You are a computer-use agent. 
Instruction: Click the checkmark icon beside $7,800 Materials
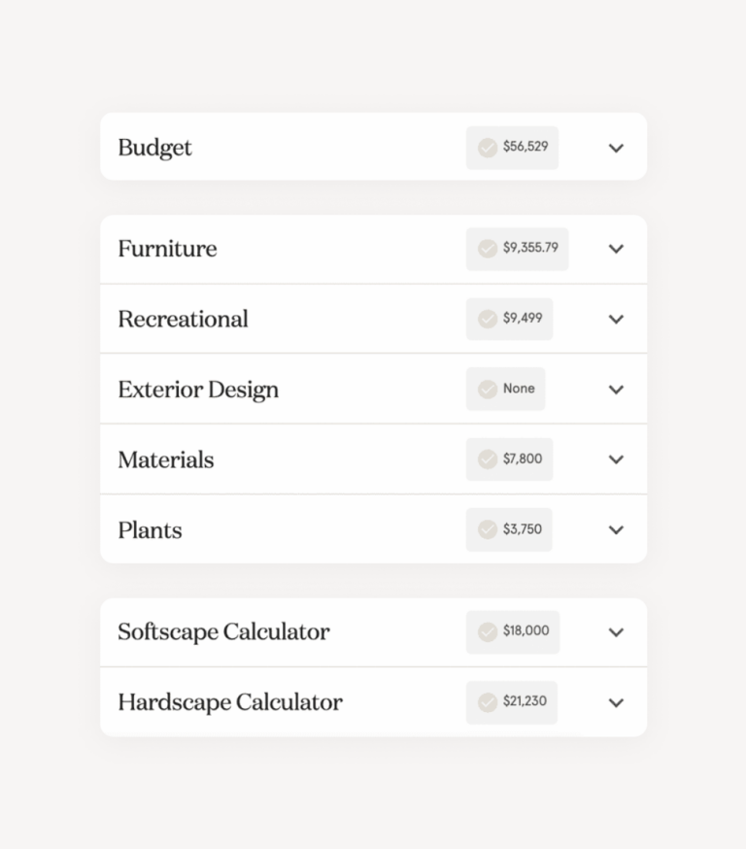488,459
